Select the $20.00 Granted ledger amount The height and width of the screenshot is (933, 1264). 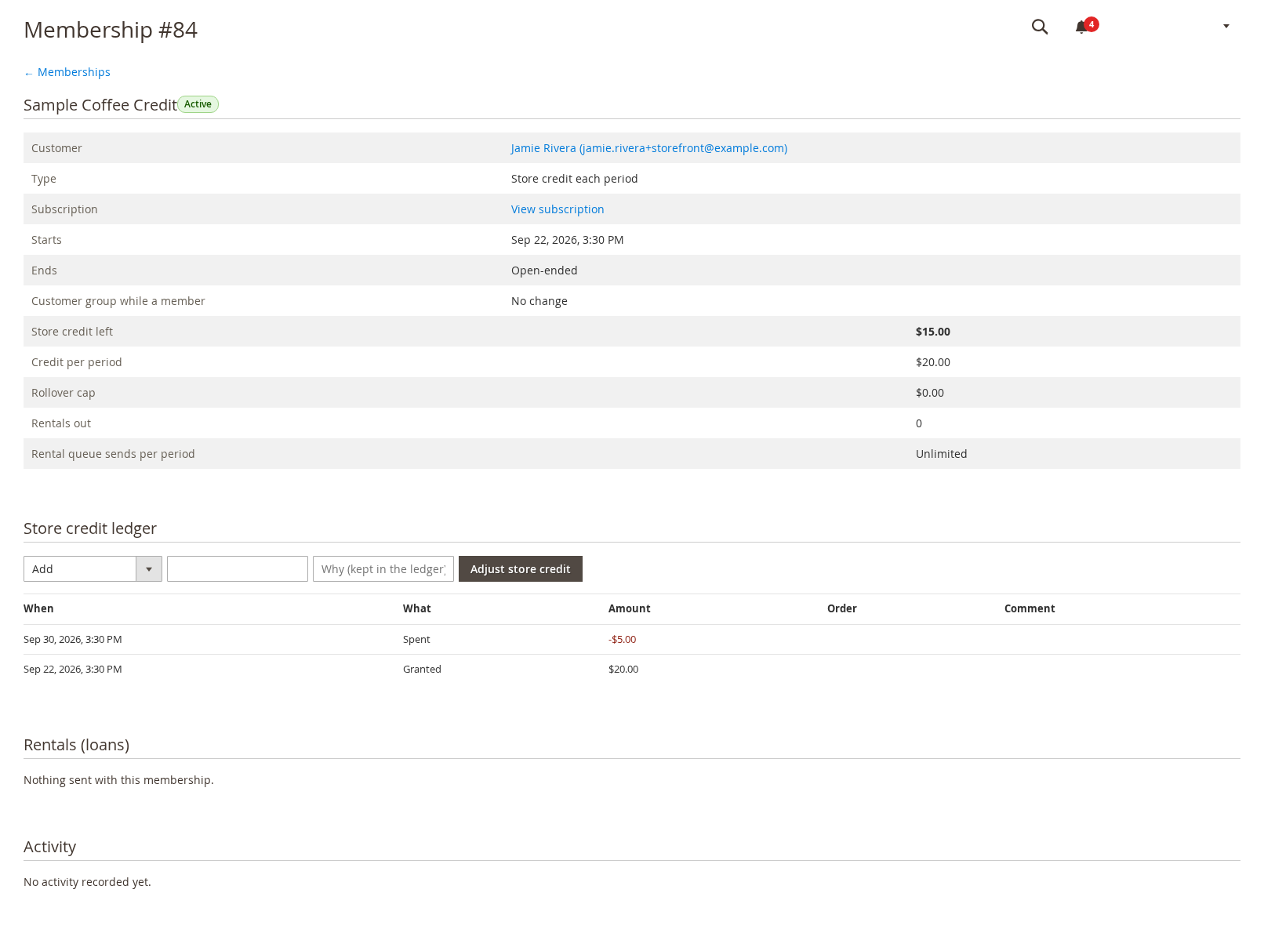click(x=623, y=670)
